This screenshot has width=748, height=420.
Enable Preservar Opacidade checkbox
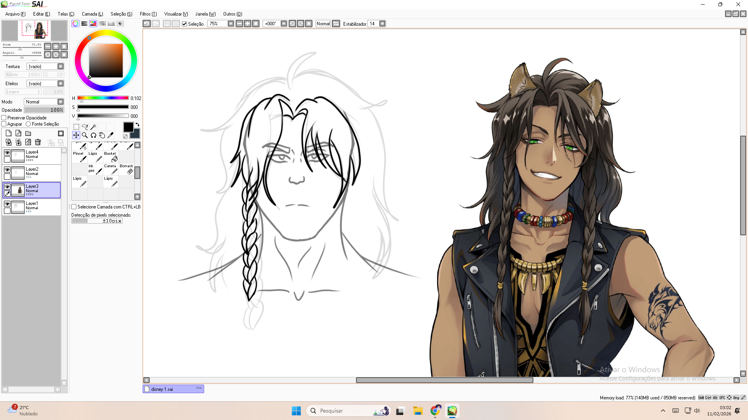[x=4, y=118]
